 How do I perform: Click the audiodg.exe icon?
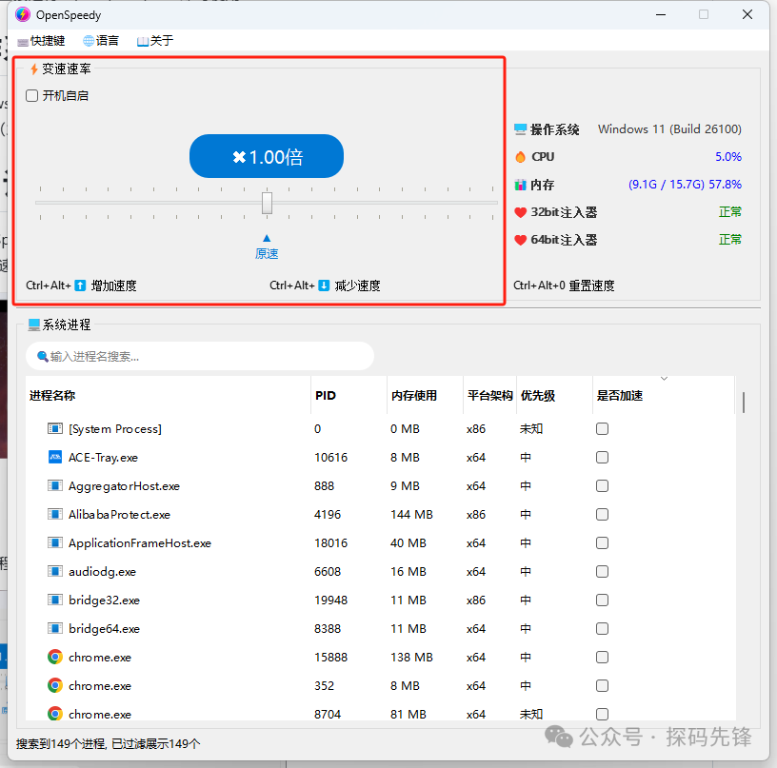coord(55,571)
